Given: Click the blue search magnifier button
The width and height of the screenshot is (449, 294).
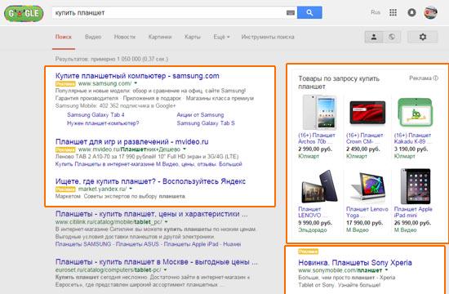Looking at the screenshot, I should (309, 12).
